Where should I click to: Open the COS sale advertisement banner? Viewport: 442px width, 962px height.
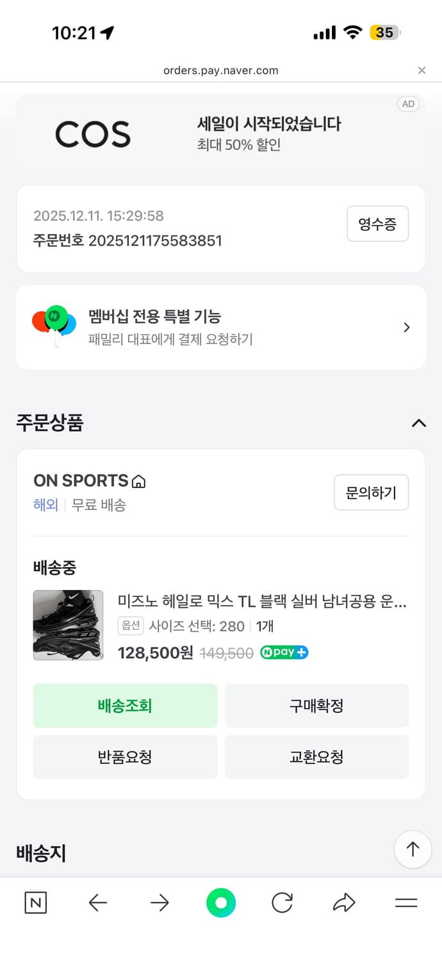(x=221, y=133)
